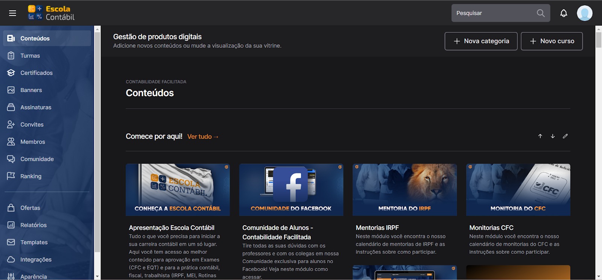Open the Certificados menu item
Screen dimensions: 602x280
47,73
